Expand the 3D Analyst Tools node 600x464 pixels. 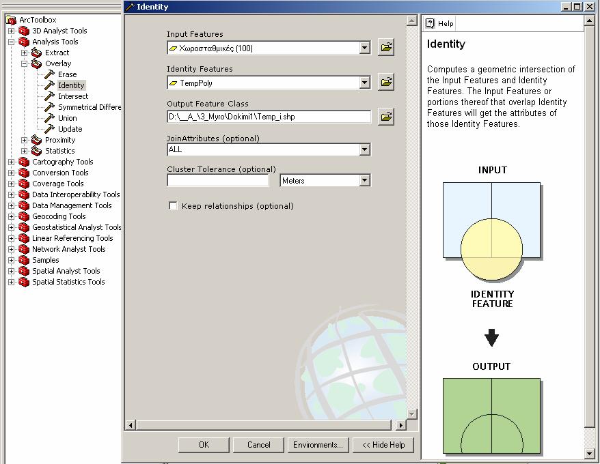[x=12, y=31]
